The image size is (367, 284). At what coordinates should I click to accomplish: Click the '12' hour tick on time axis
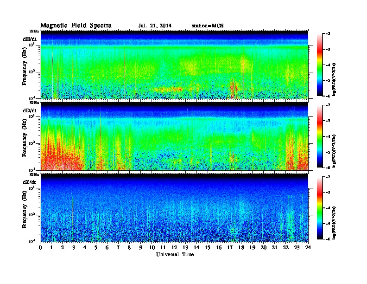[174, 248]
